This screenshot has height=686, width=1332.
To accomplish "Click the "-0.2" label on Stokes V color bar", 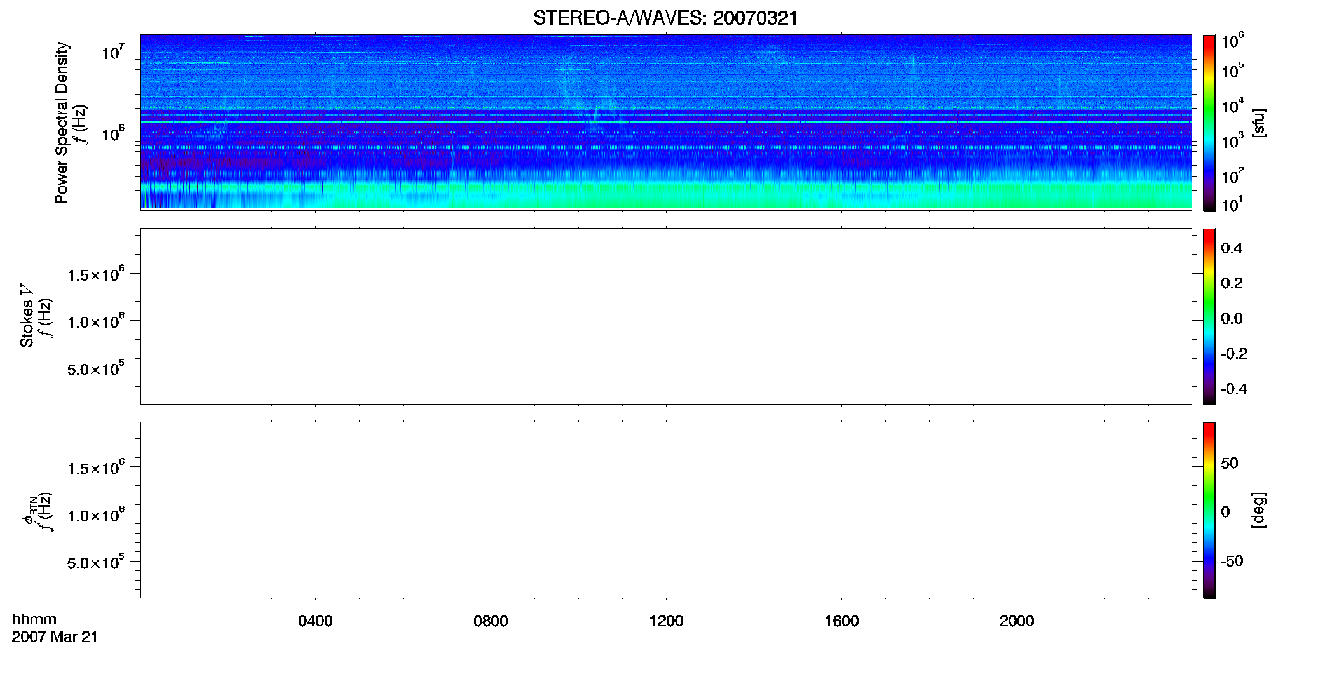I will pos(1234,354).
